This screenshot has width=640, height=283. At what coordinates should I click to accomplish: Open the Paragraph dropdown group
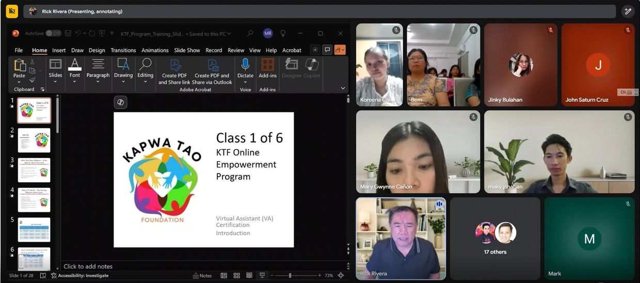(x=98, y=71)
